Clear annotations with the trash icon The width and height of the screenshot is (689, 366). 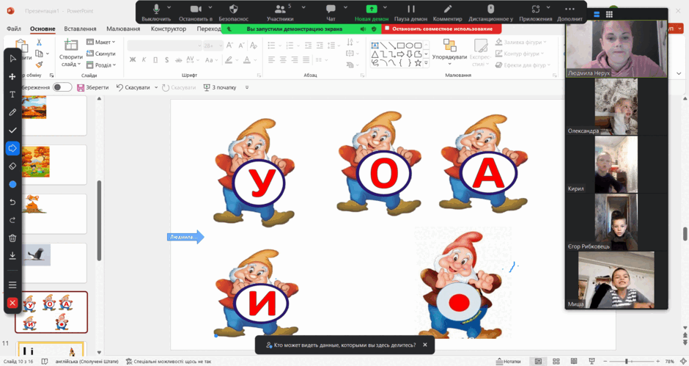pyautogui.click(x=12, y=238)
